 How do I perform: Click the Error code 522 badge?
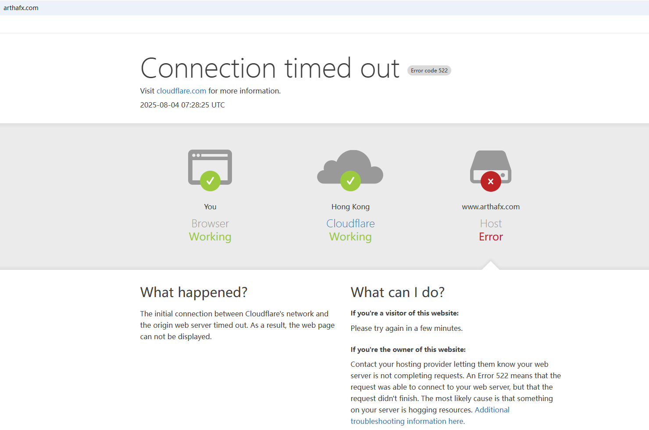(429, 70)
